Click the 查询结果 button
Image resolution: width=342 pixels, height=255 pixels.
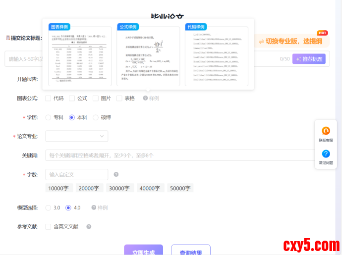pyautogui.click(x=191, y=250)
